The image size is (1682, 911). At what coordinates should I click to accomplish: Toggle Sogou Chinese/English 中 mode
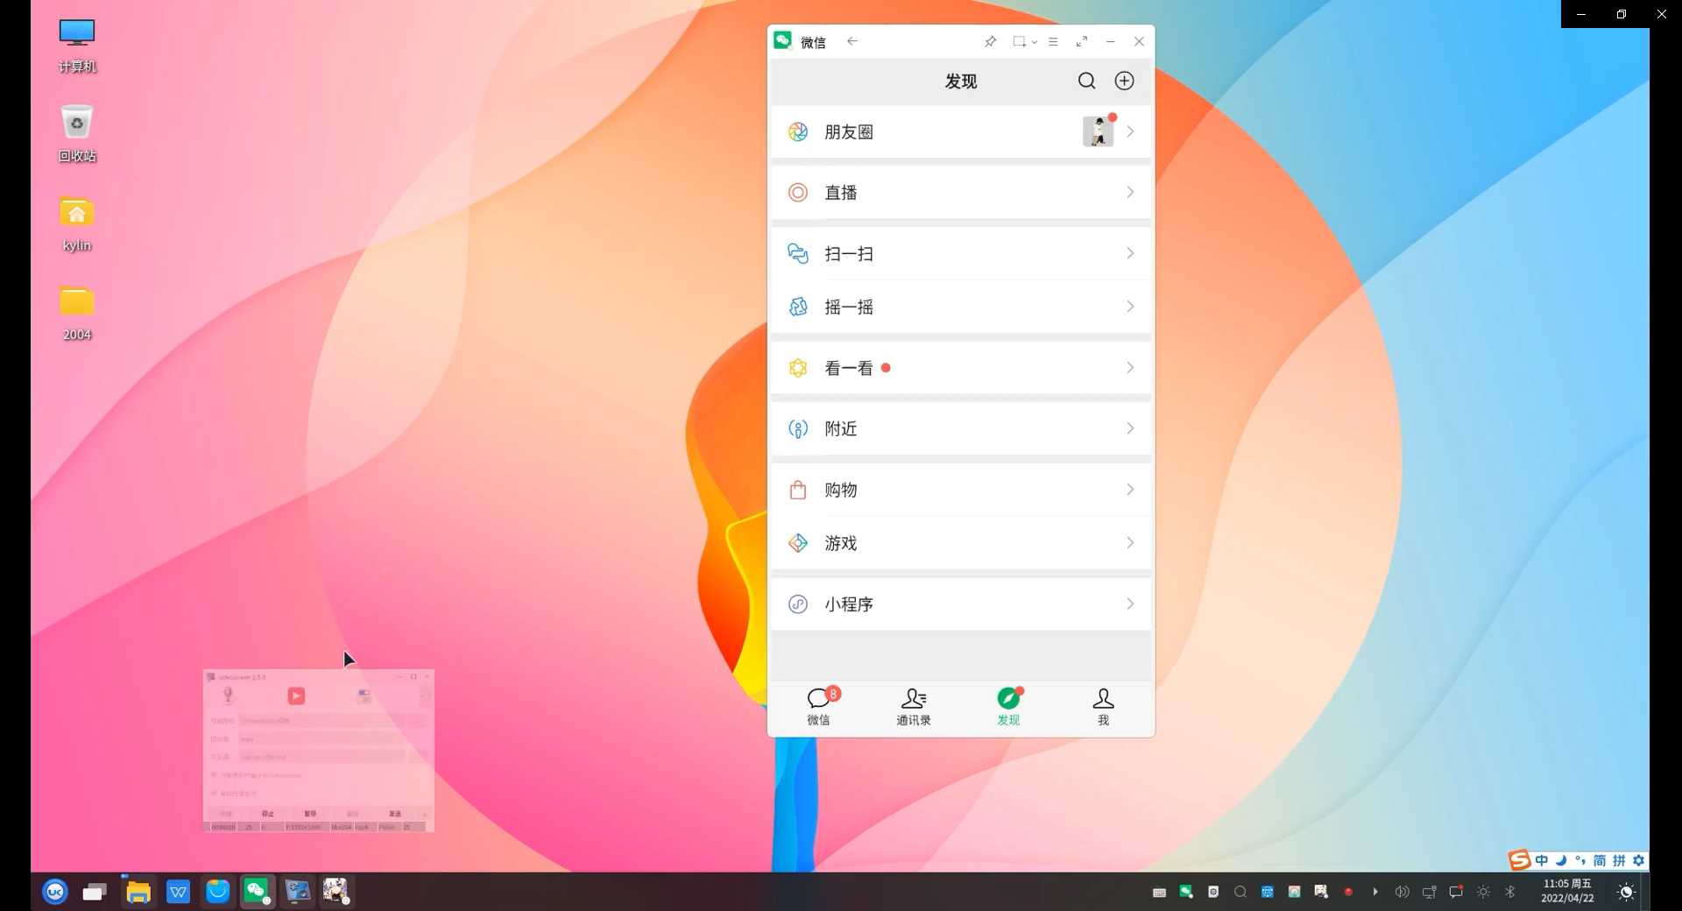pos(1542,860)
